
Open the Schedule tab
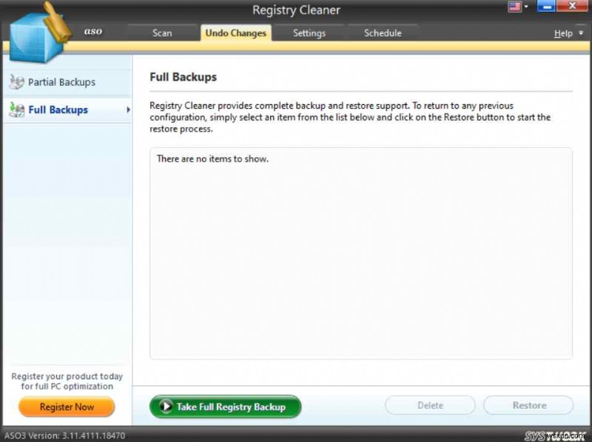[x=383, y=33]
